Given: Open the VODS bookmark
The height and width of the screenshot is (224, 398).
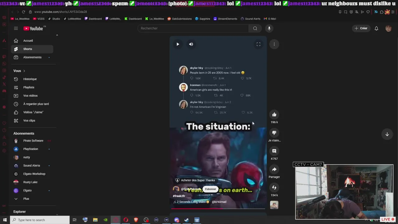Looking at the screenshot, I should coord(39,19).
